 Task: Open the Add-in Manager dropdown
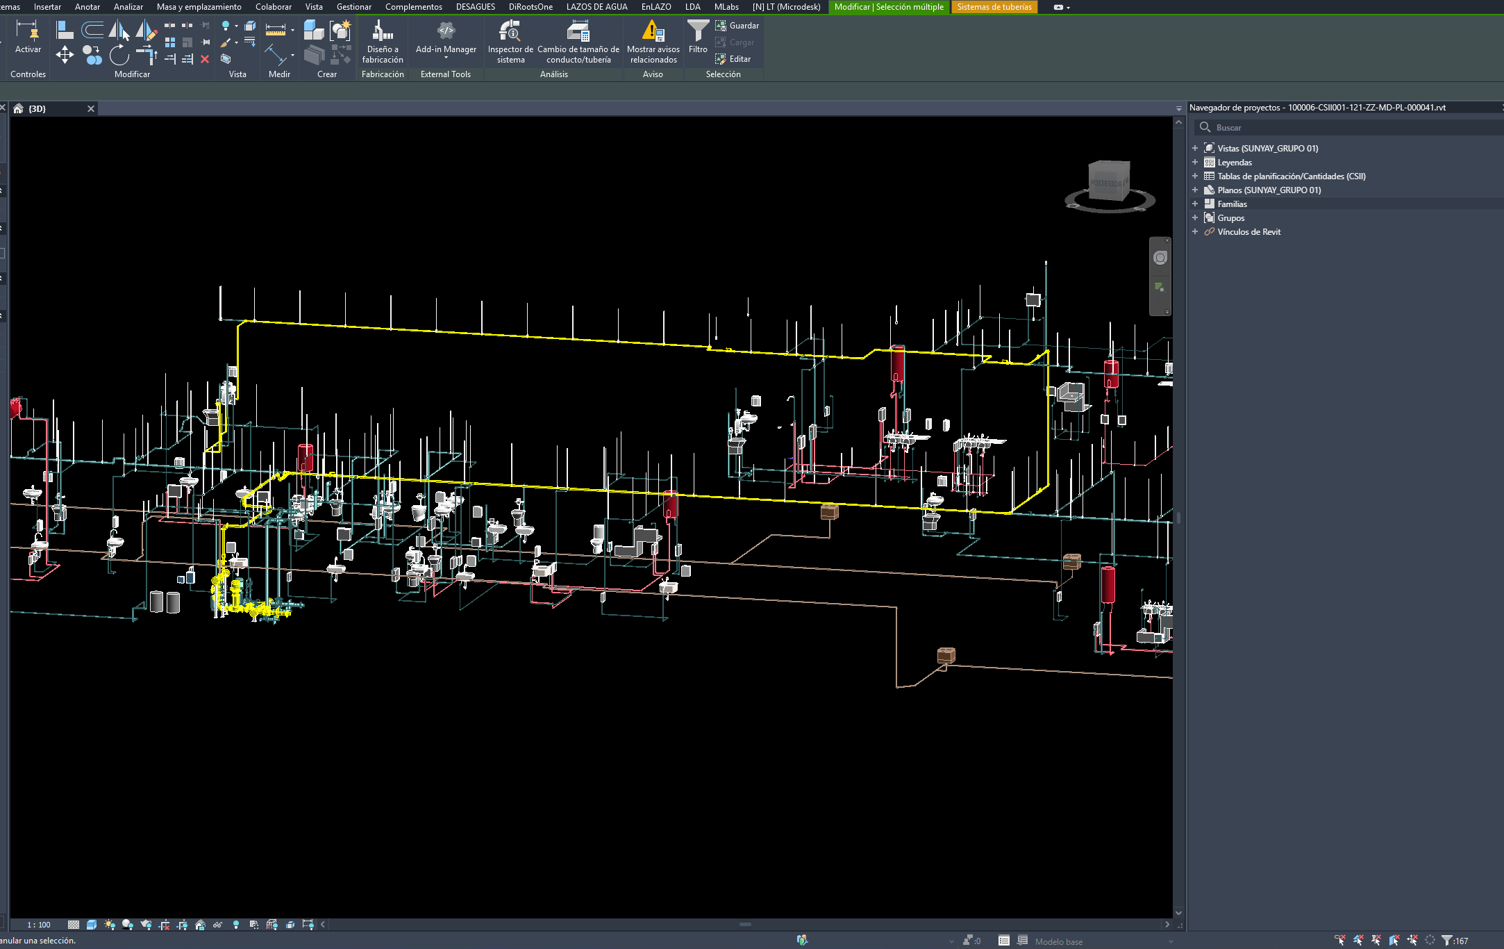click(446, 58)
